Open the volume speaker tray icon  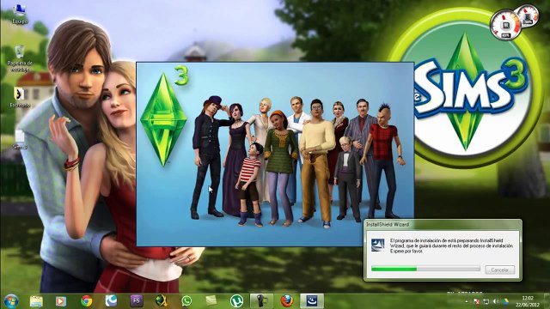click(x=496, y=301)
